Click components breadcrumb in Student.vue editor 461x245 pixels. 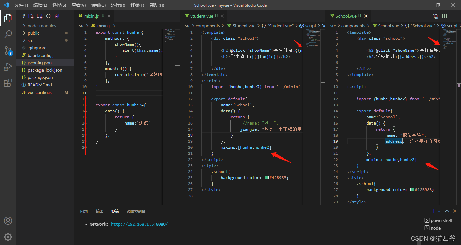click(x=208, y=26)
